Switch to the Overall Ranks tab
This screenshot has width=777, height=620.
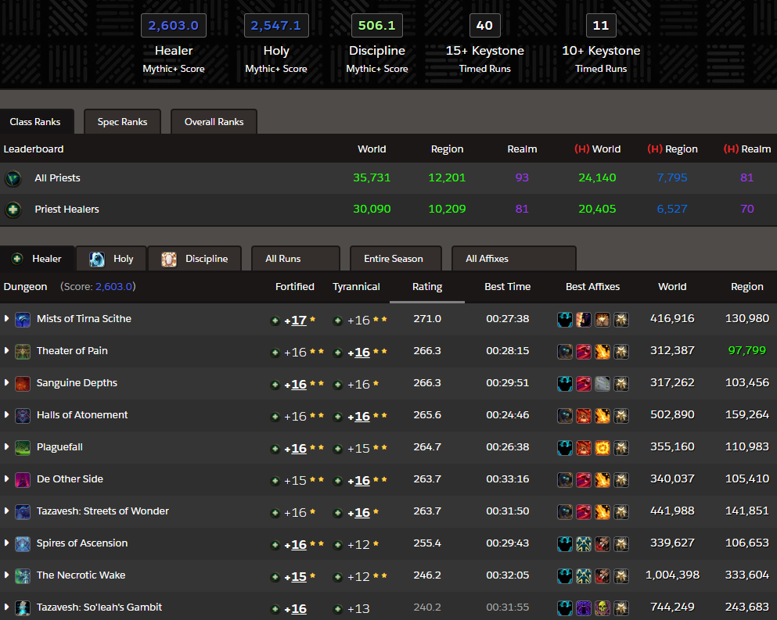[214, 122]
